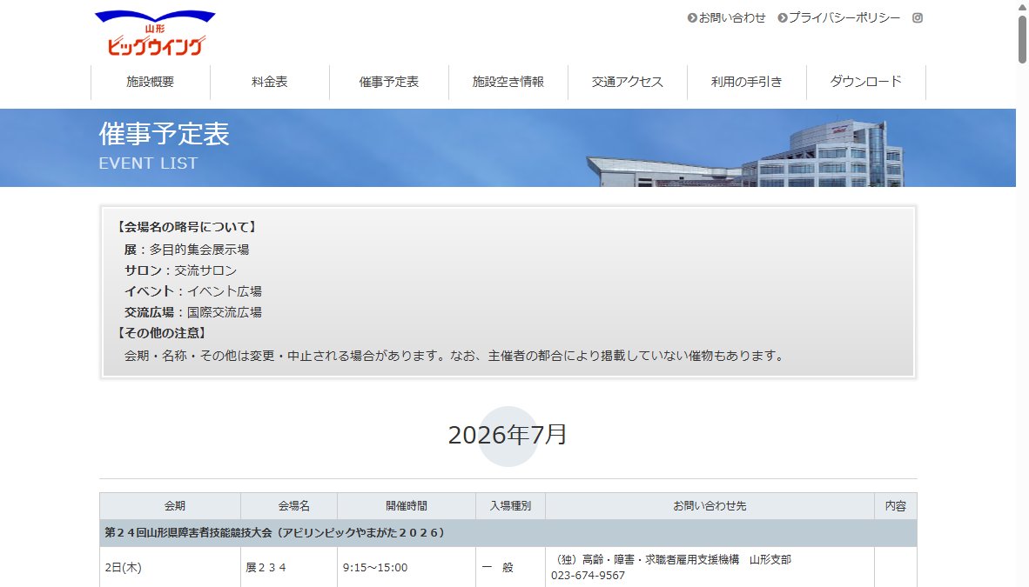The width and height of the screenshot is (1029, 587).
Task: Click the サロン：交流サロン line
Action: pyautogui.click(x=180, y=270)
